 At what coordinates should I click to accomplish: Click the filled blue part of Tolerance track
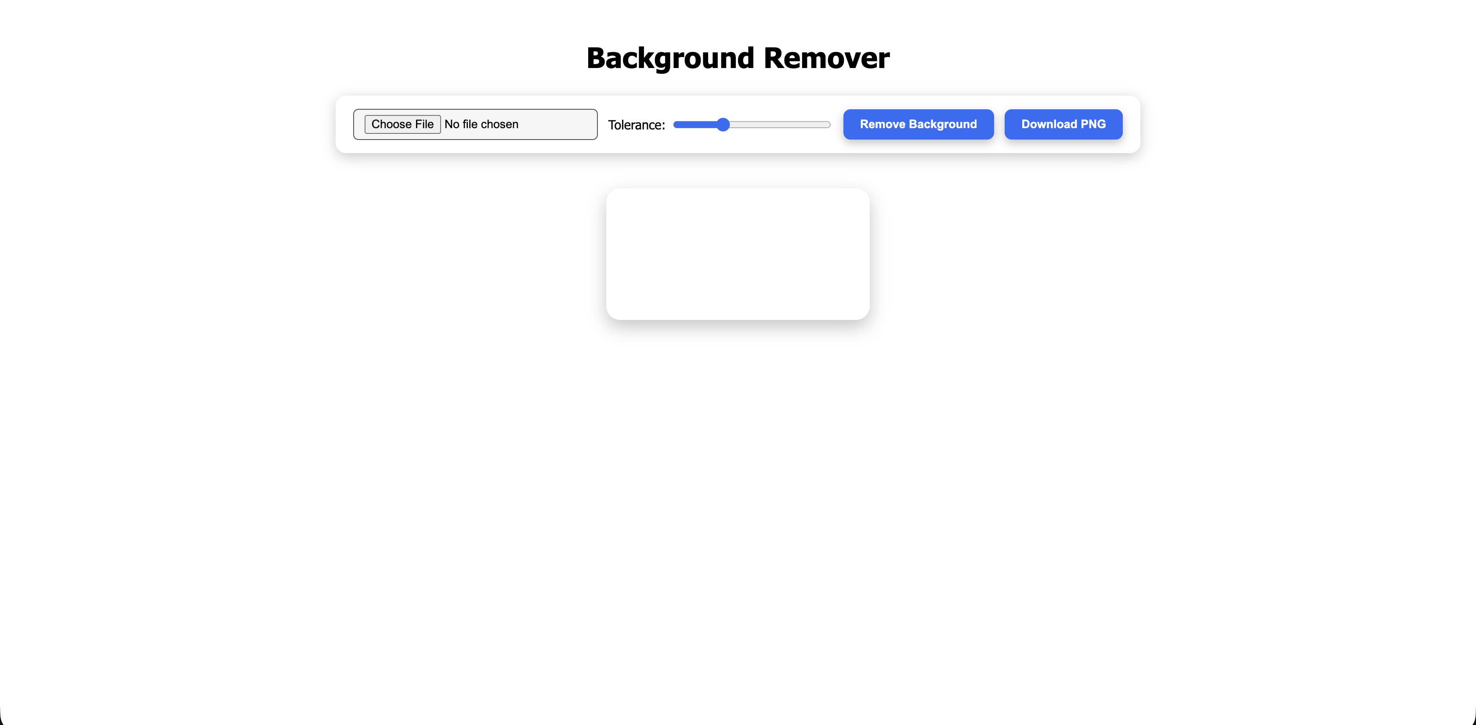(x=695, y=124)
